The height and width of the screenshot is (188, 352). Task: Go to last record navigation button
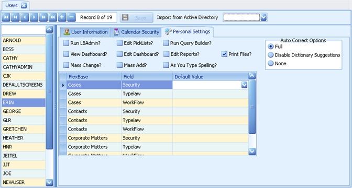[x=53, y=17]
